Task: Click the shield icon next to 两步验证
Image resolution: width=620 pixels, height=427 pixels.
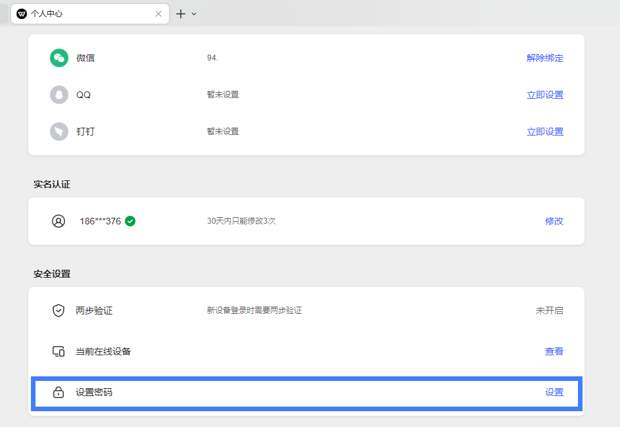Action: click(x=59, y=311)
